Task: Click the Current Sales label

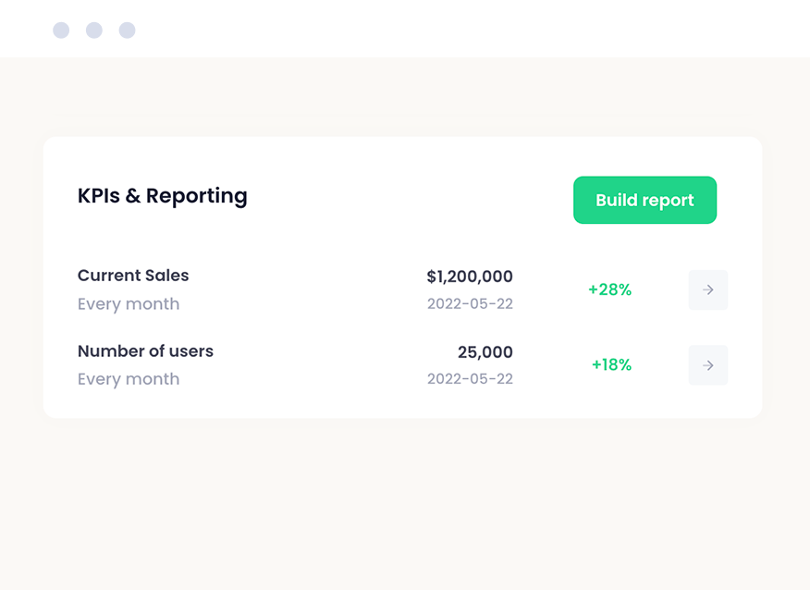Action: coord(133,276)
